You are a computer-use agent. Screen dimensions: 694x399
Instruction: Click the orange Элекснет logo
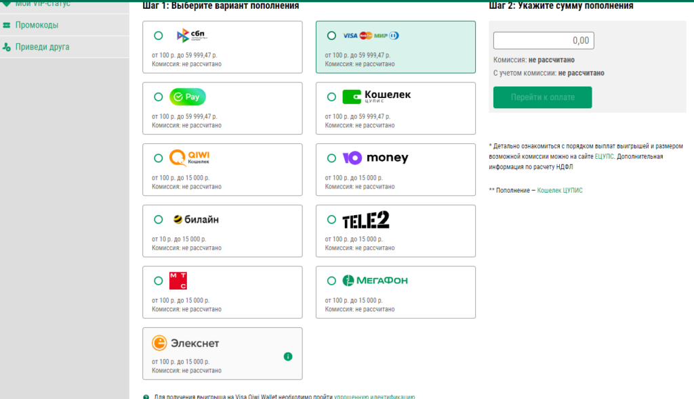[186, 343]
